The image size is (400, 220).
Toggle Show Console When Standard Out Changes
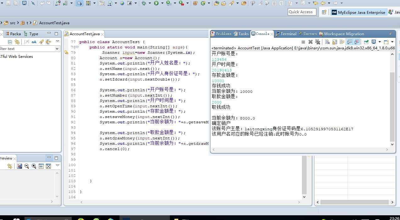point(349,42)
